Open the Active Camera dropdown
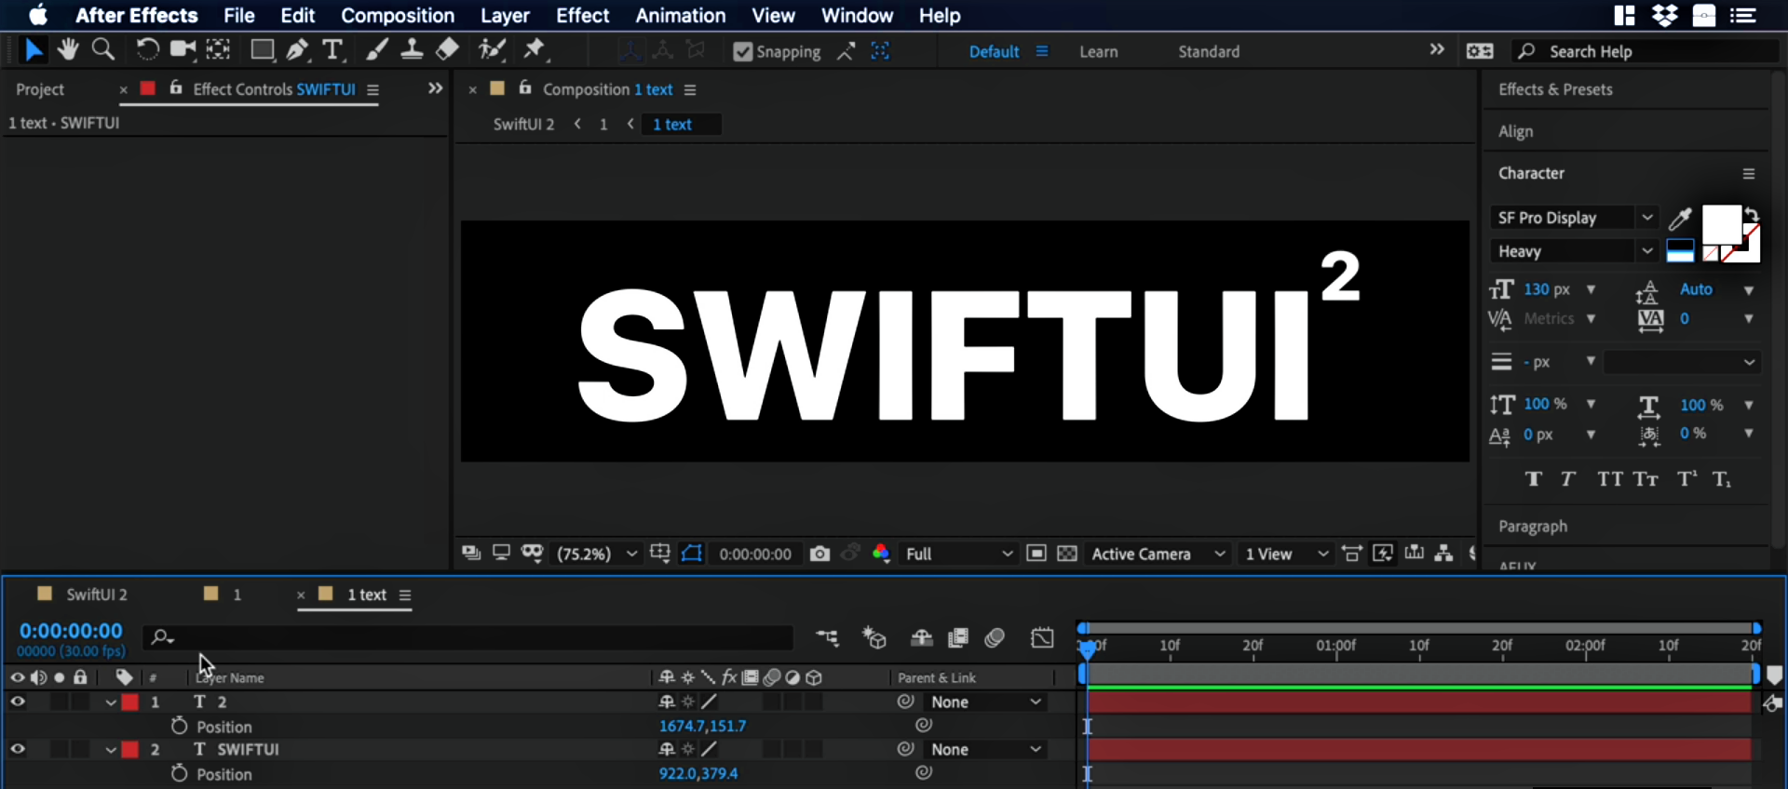 point(1158,554)
